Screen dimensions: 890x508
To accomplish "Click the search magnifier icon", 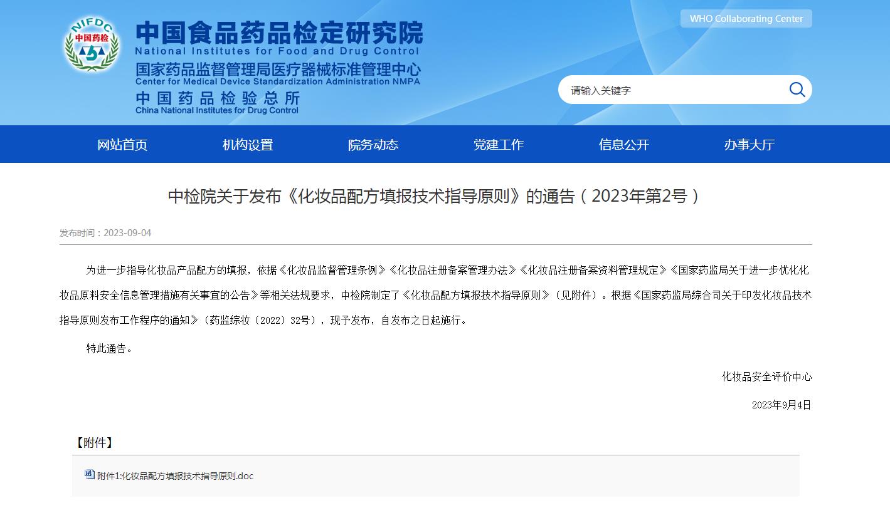I will [x=797, y=90].
